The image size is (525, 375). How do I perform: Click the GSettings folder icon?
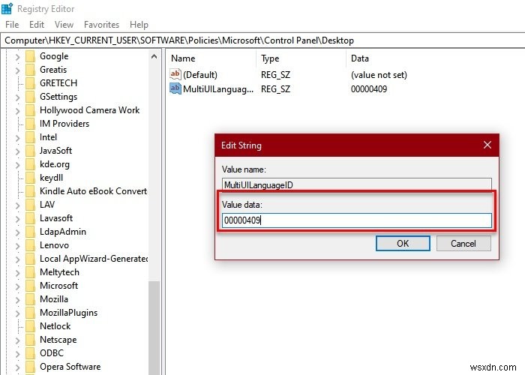point(30,97)
